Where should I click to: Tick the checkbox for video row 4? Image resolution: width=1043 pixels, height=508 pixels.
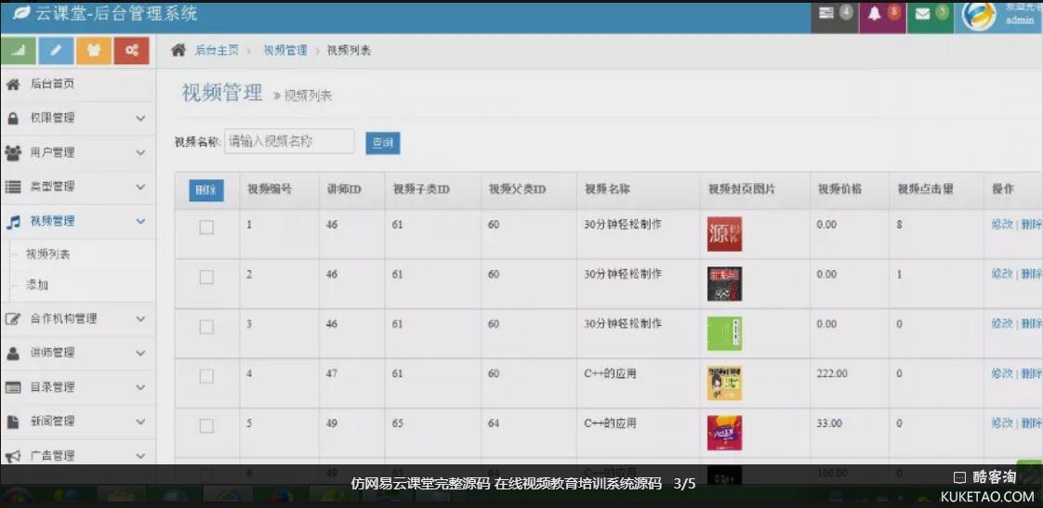click(x=207, y=376)
